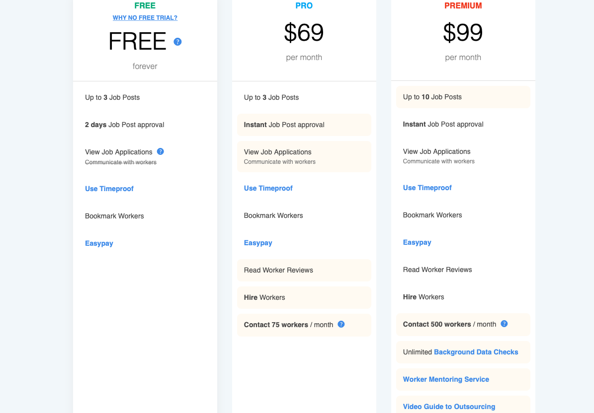The height and width of the screenshot is (413, 594).
Task: Open Background Data Checks link
Action: pyautogui.click(x=476, y=352)
